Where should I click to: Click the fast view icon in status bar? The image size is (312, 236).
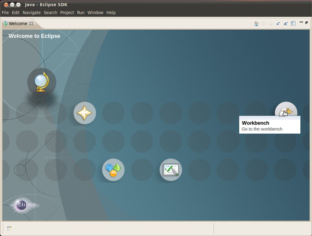coord(9,228)
